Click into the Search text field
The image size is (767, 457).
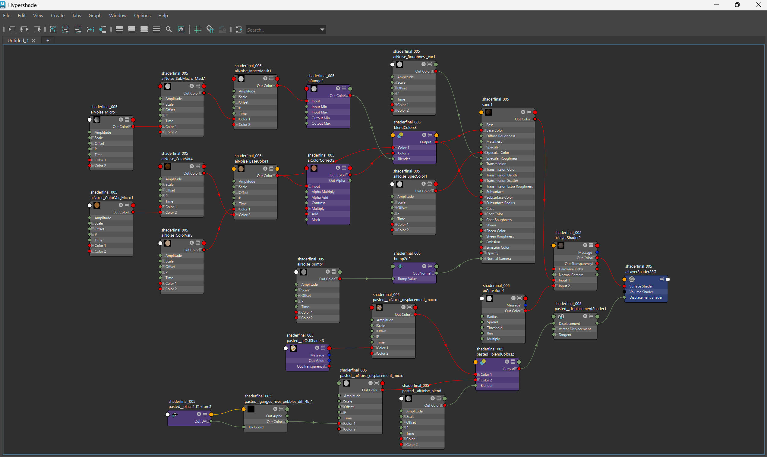coord(281,30)
